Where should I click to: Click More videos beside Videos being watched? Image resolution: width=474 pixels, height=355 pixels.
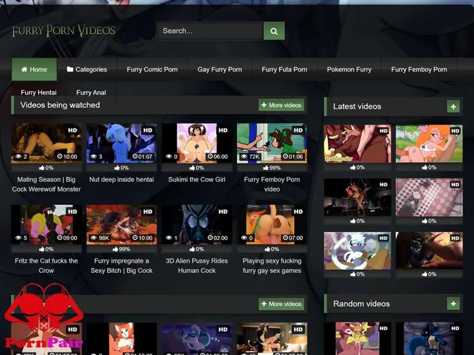(281, 105)
